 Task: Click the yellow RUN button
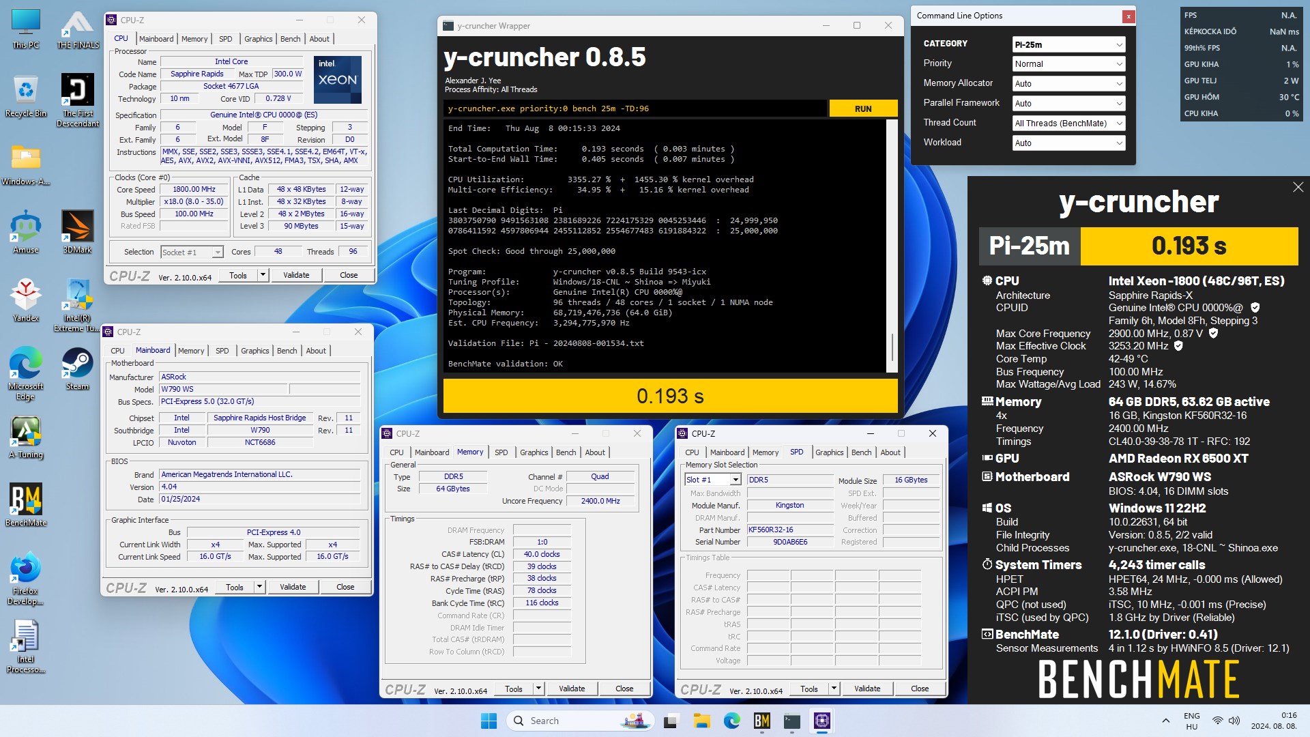coord(863,109)
